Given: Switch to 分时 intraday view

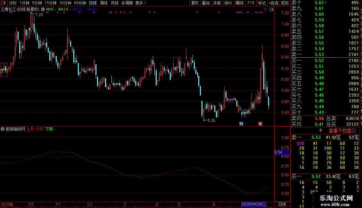Looking at the screenshot, I should (13, 3).
